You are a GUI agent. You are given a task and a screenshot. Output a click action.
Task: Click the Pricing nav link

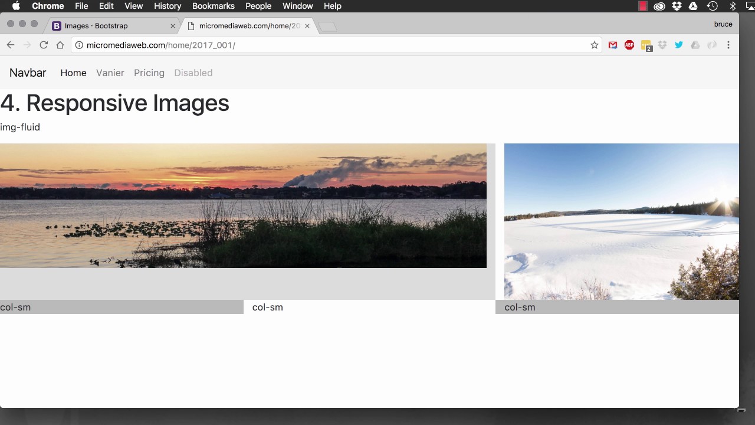click(149, 73)
